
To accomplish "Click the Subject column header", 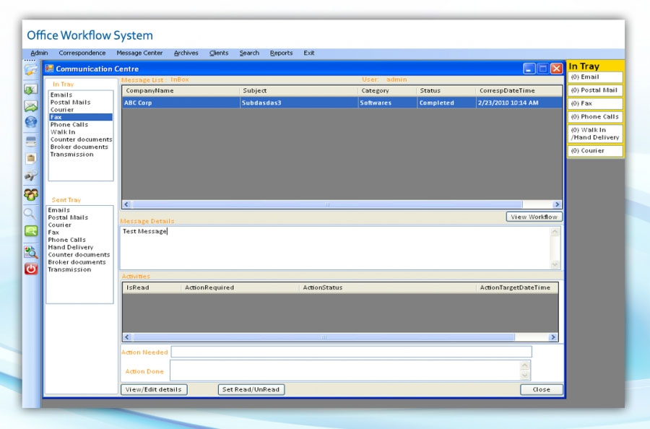I will click(298, 91).
